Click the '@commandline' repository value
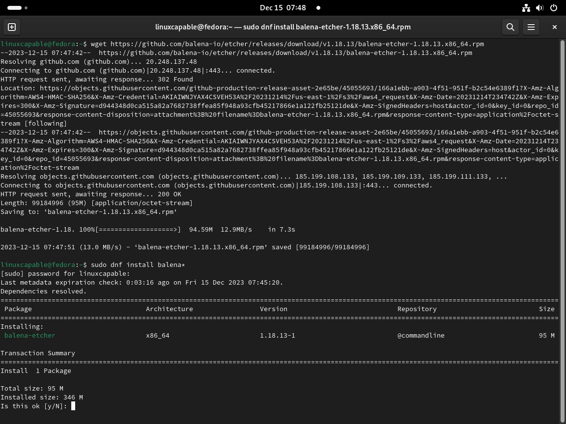This screenshot has width=566, height=424. coord(421,335)
